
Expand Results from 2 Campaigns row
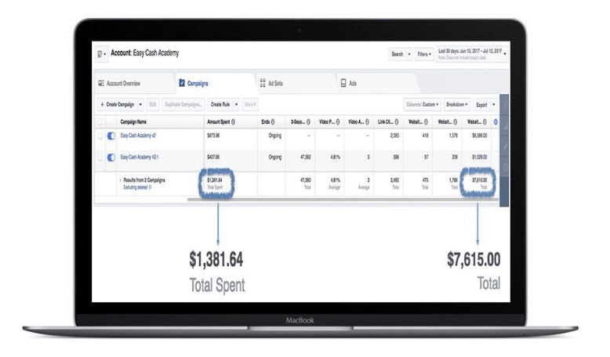coord(120,180)
